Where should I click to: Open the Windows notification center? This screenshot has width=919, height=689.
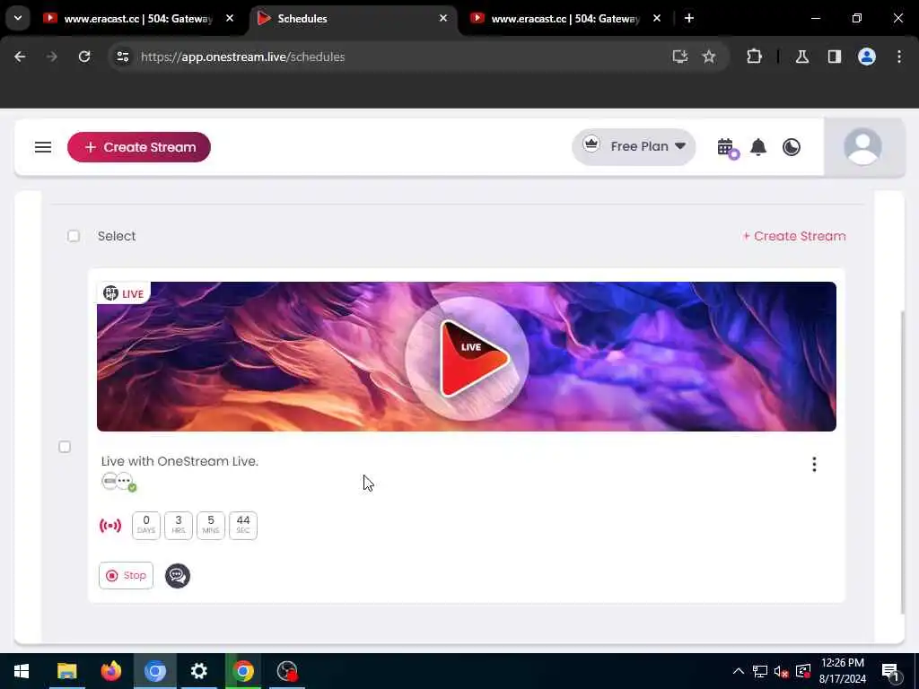tap(890, 671)
